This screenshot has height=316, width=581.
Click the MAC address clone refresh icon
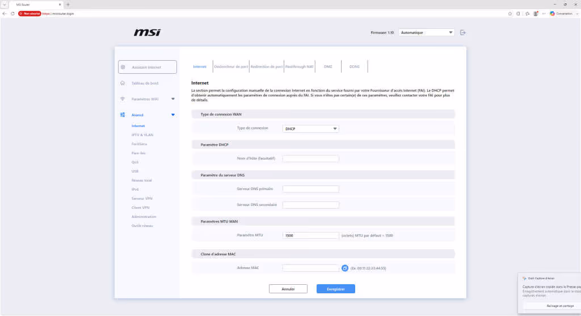tap(344, 268)
